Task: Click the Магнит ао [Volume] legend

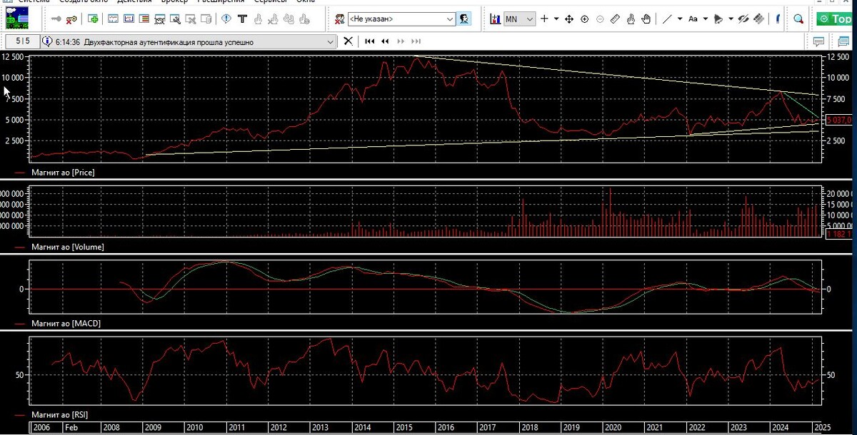Action: pyautogui.click(x=68, y=247)
